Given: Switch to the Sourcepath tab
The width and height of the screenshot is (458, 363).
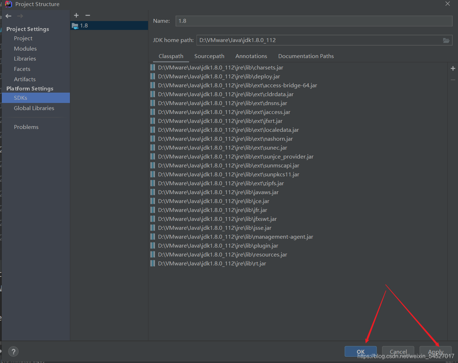Looking at the screenshot, I should coord(209,56).
